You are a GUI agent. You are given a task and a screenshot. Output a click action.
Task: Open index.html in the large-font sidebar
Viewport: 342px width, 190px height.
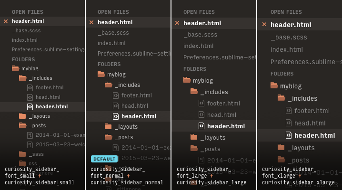click(198, 46)
